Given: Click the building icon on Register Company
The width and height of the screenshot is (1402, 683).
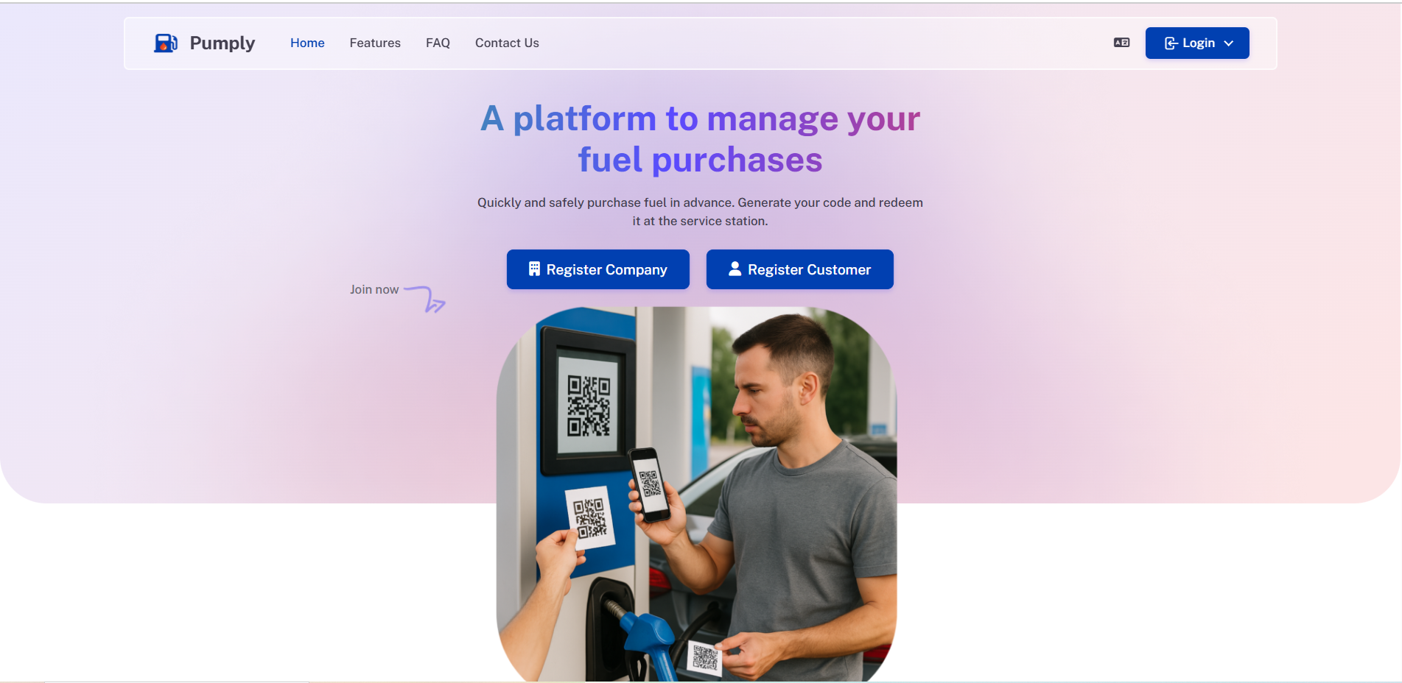Looking at the screenshot, I should tap(534, 269).
